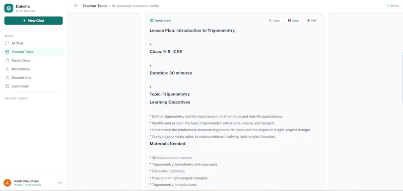This screenshot has height=191, width=403.
Task: Toggle the sidebar with the hamburger icon
Action: tap(76, 6)
